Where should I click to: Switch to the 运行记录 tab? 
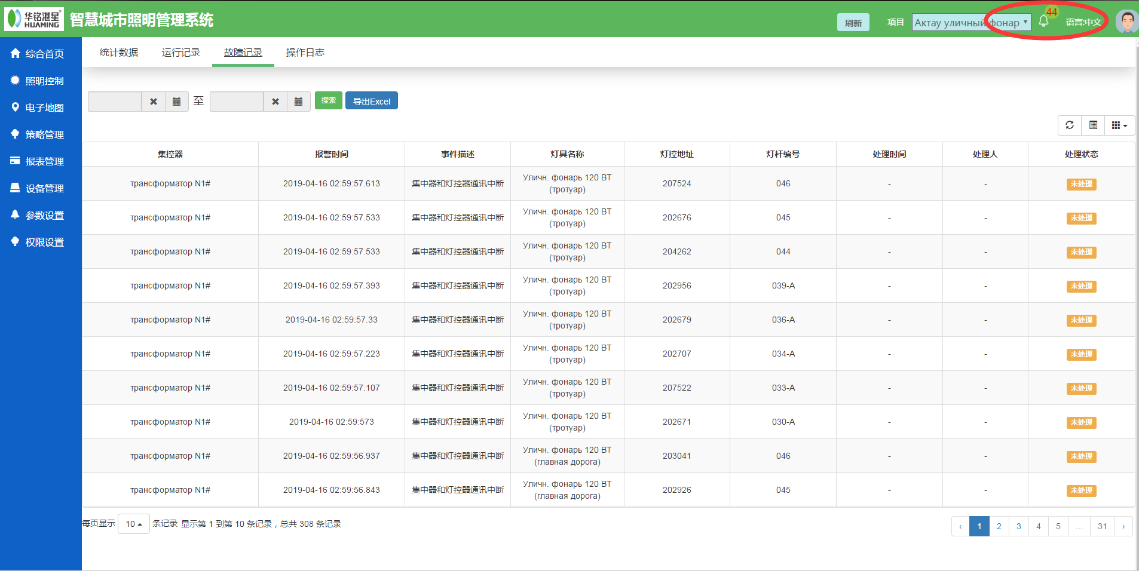181,53
